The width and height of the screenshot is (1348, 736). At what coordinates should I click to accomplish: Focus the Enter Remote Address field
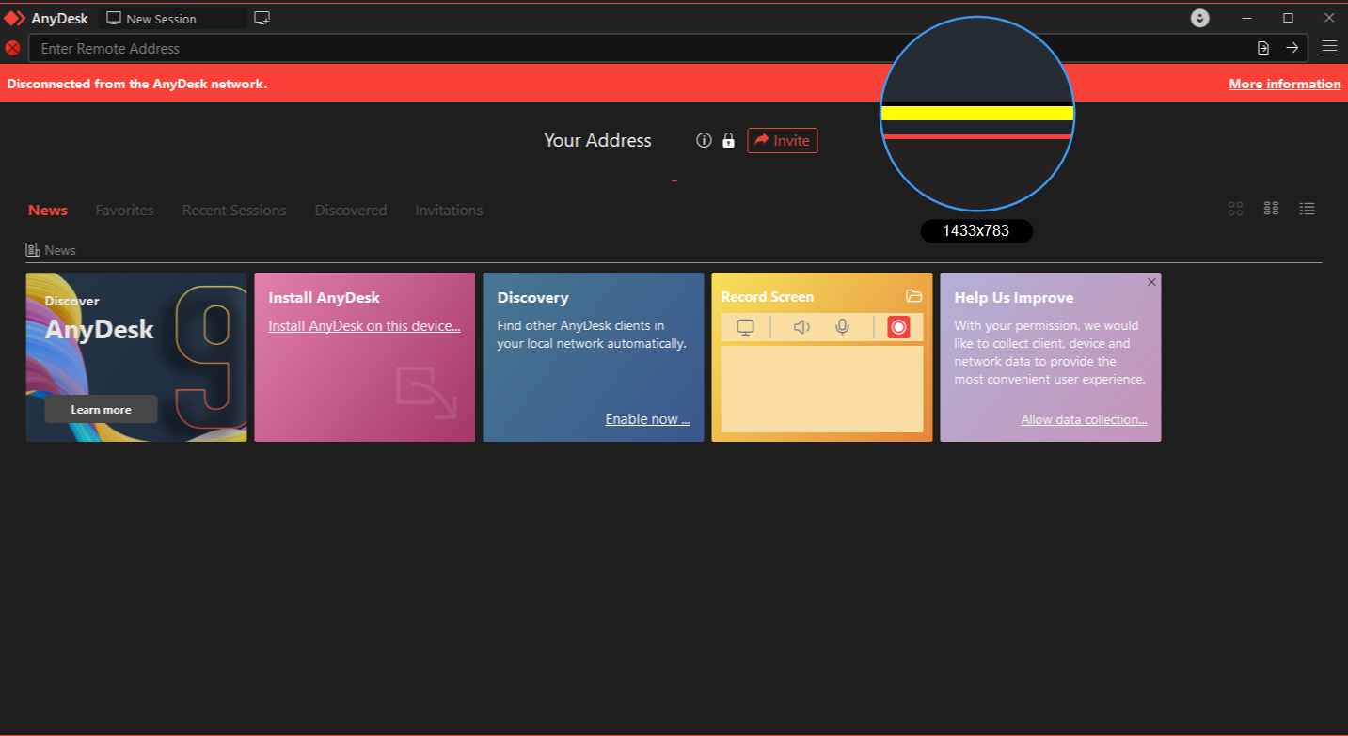click(x=668, y=48)
